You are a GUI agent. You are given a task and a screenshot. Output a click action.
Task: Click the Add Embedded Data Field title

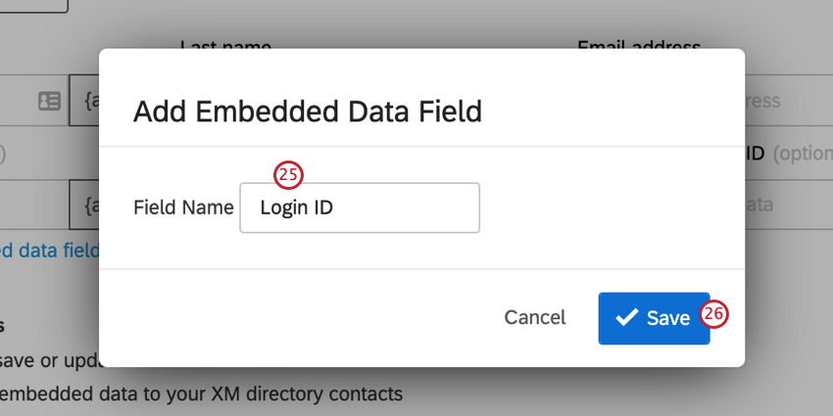308,112
